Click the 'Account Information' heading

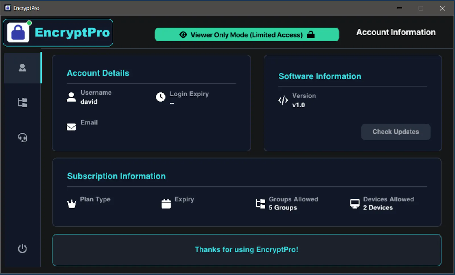coord(396,32)
